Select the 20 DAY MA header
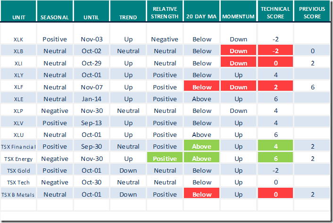 (x=202, y=17)
